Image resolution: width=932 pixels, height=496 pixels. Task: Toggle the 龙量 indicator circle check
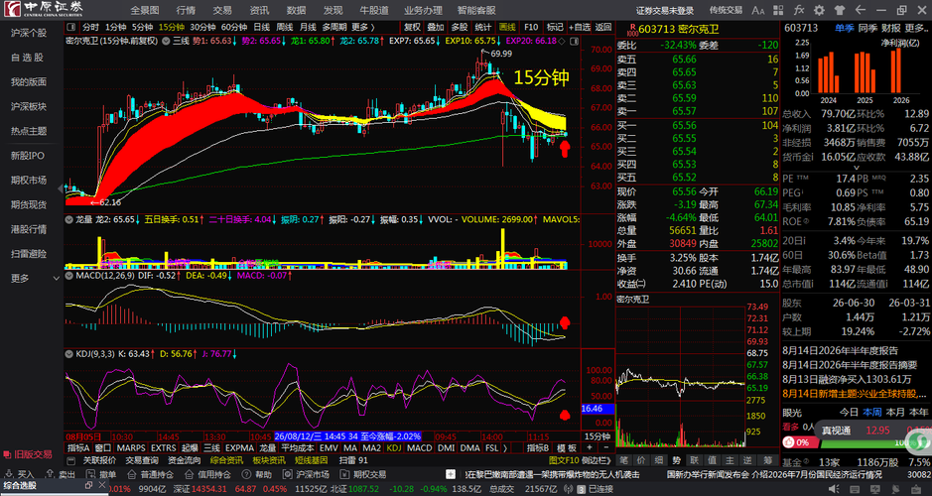tap(69, 219)
